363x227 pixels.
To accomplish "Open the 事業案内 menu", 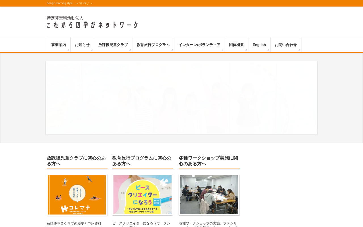I will coord(59,45).
